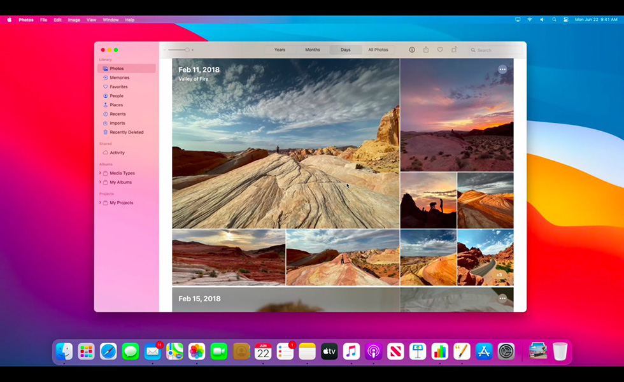Open the People album in the sidebar
This screenshot has width=624, height=382.
click(x=117, y=95)
